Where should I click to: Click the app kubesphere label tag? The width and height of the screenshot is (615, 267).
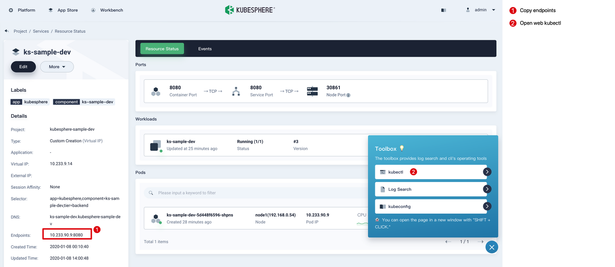click(30, 102)
